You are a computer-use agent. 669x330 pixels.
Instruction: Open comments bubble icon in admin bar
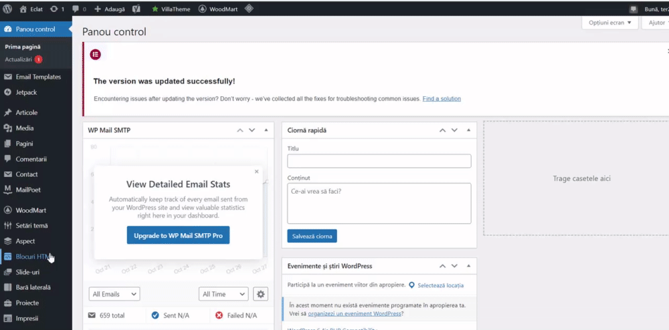(x=76, y=9)
